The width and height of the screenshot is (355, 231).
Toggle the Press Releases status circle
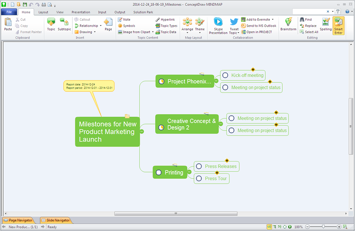point(199,166)
